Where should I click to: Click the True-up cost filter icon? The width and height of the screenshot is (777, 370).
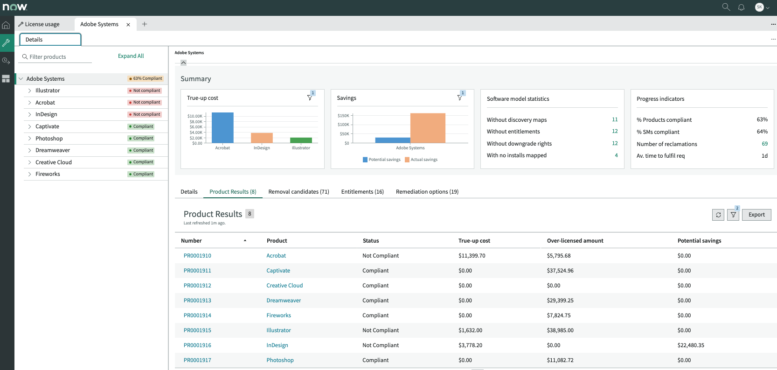point(310,98)
